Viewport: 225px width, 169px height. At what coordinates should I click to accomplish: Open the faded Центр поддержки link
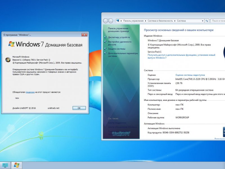pyautogui.click(x=117, y=123)
